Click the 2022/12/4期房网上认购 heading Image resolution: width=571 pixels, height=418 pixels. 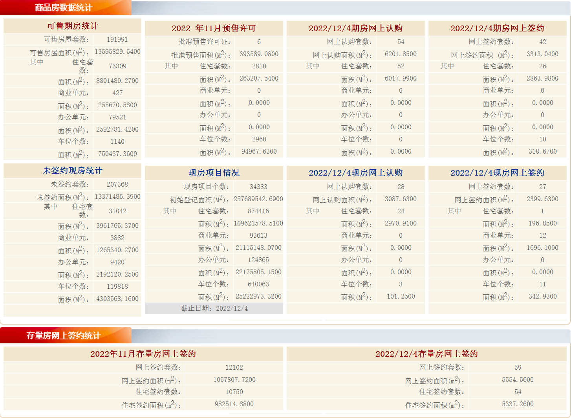tap(356, 28)
